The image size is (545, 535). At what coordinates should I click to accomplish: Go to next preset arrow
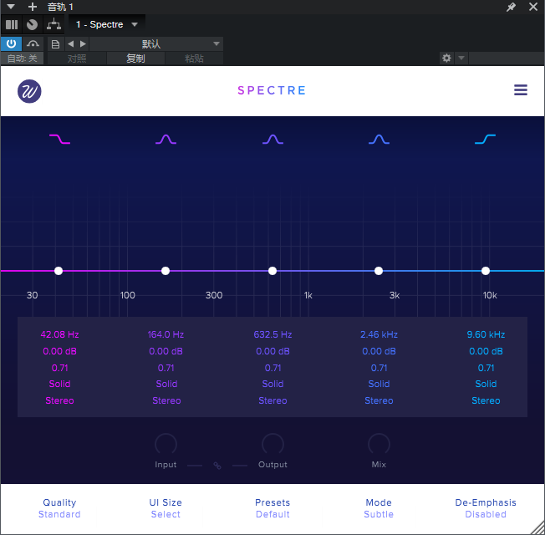(x=83, y=43)
